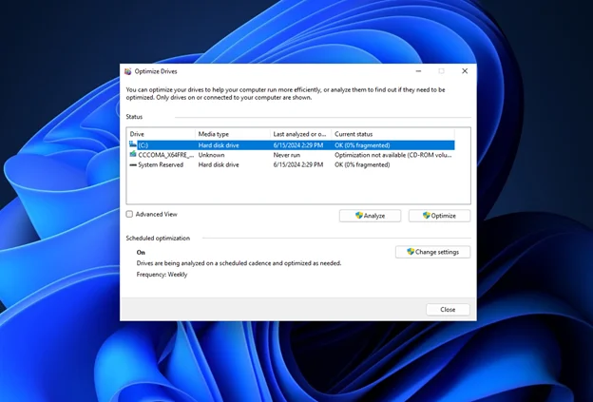This screenshot has height=402, width=593.
Task: Enable the Advanced View checkbox
Action: pos(129,214)
